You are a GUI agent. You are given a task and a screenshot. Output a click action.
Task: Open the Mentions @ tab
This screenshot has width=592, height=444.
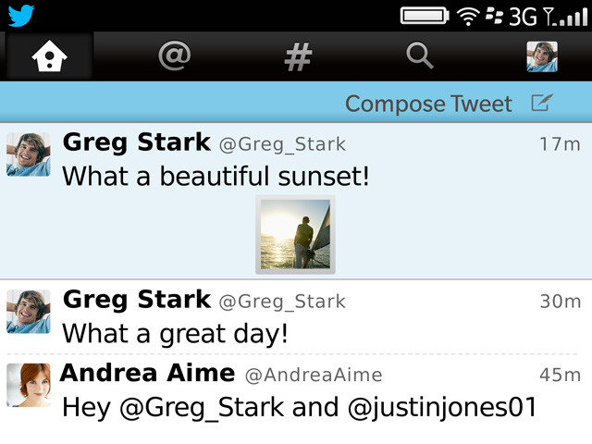coord(173,57)
